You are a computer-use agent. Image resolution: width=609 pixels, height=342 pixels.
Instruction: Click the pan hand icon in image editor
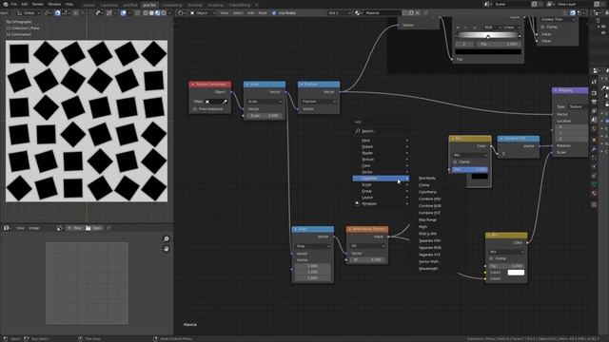pyautogui.click(x=166, y=249)
